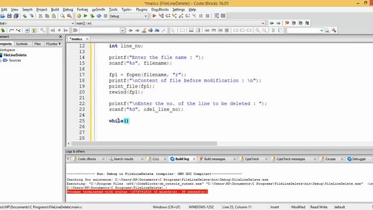
Task: Start debugger with red play icon
Action: [x=154, y=16]
